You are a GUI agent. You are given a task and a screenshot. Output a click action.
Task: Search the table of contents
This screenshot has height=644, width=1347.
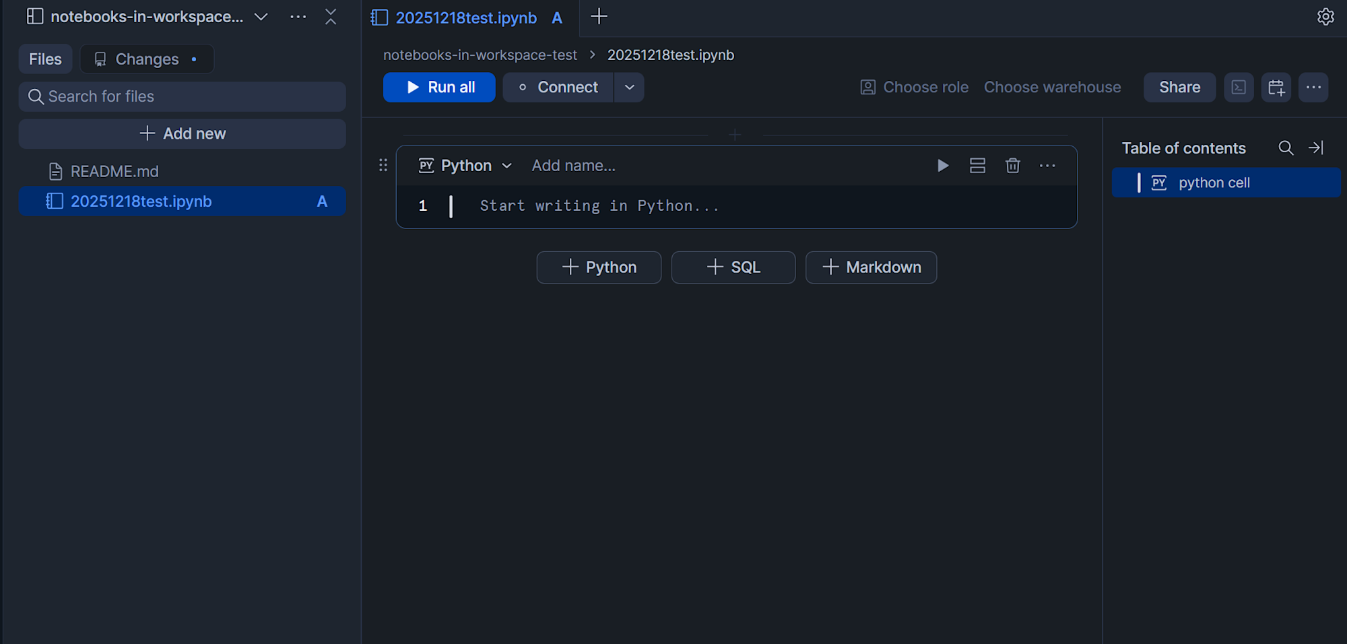(1286, 148)
